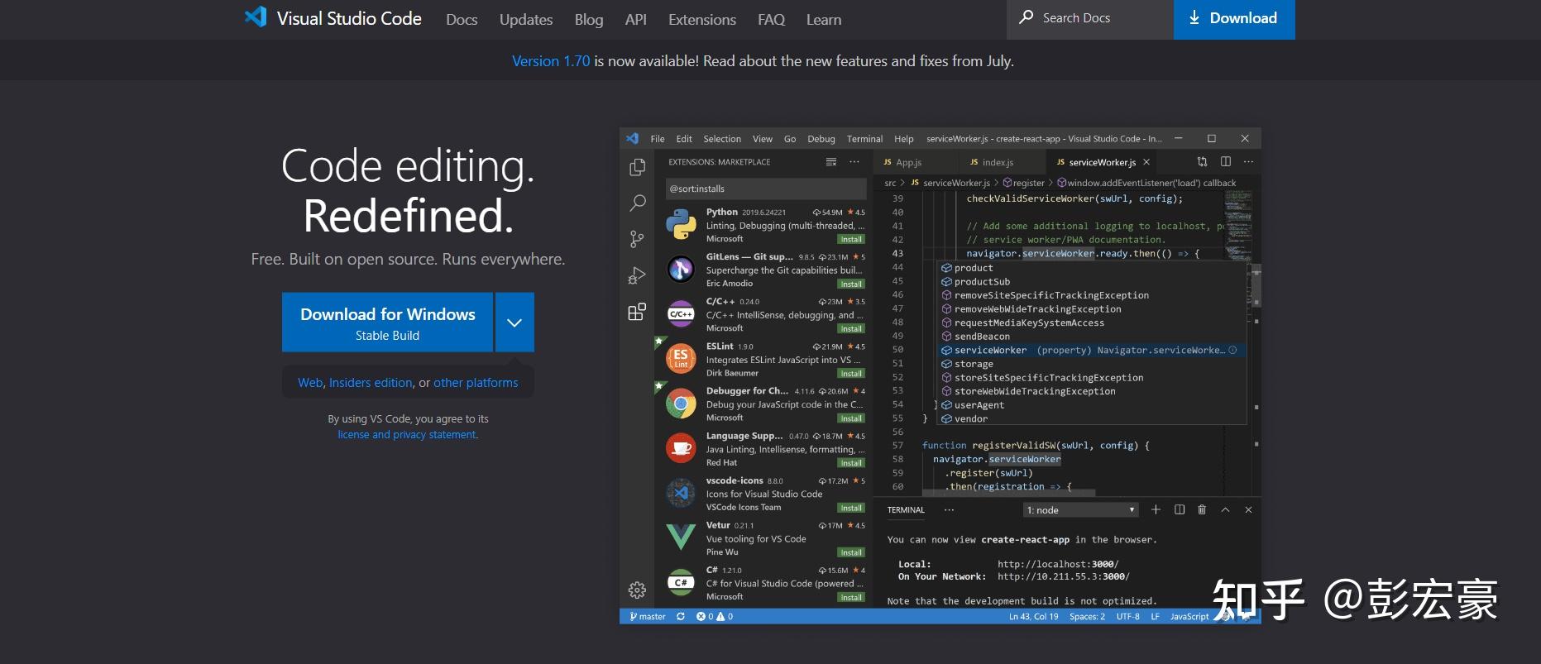Click the Visual Studio Code logo icon
Viewport: 1541px width, 664px height.
point(256,17)
